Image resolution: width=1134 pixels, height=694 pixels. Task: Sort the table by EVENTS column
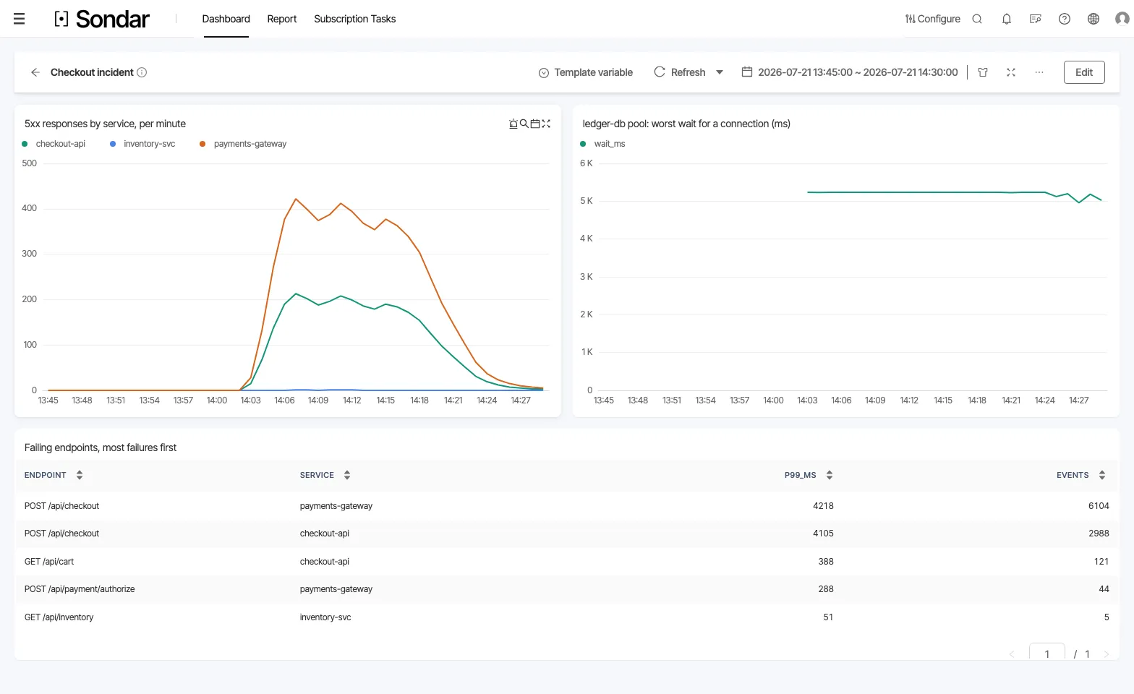pos(1102,475)
